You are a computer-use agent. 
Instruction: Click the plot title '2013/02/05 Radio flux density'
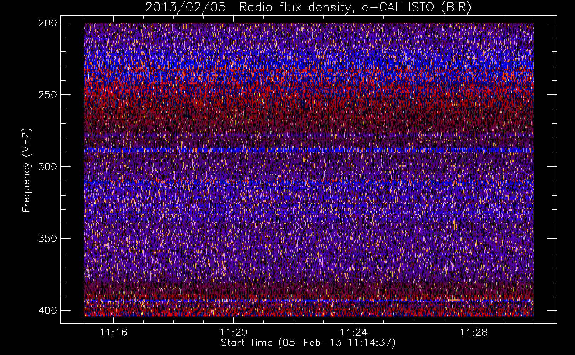pos(308,7)
